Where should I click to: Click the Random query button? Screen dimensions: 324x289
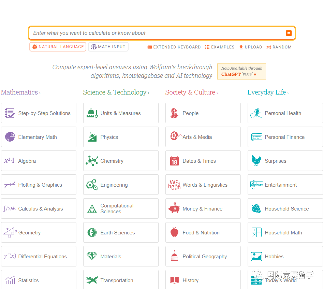(279, 47)
